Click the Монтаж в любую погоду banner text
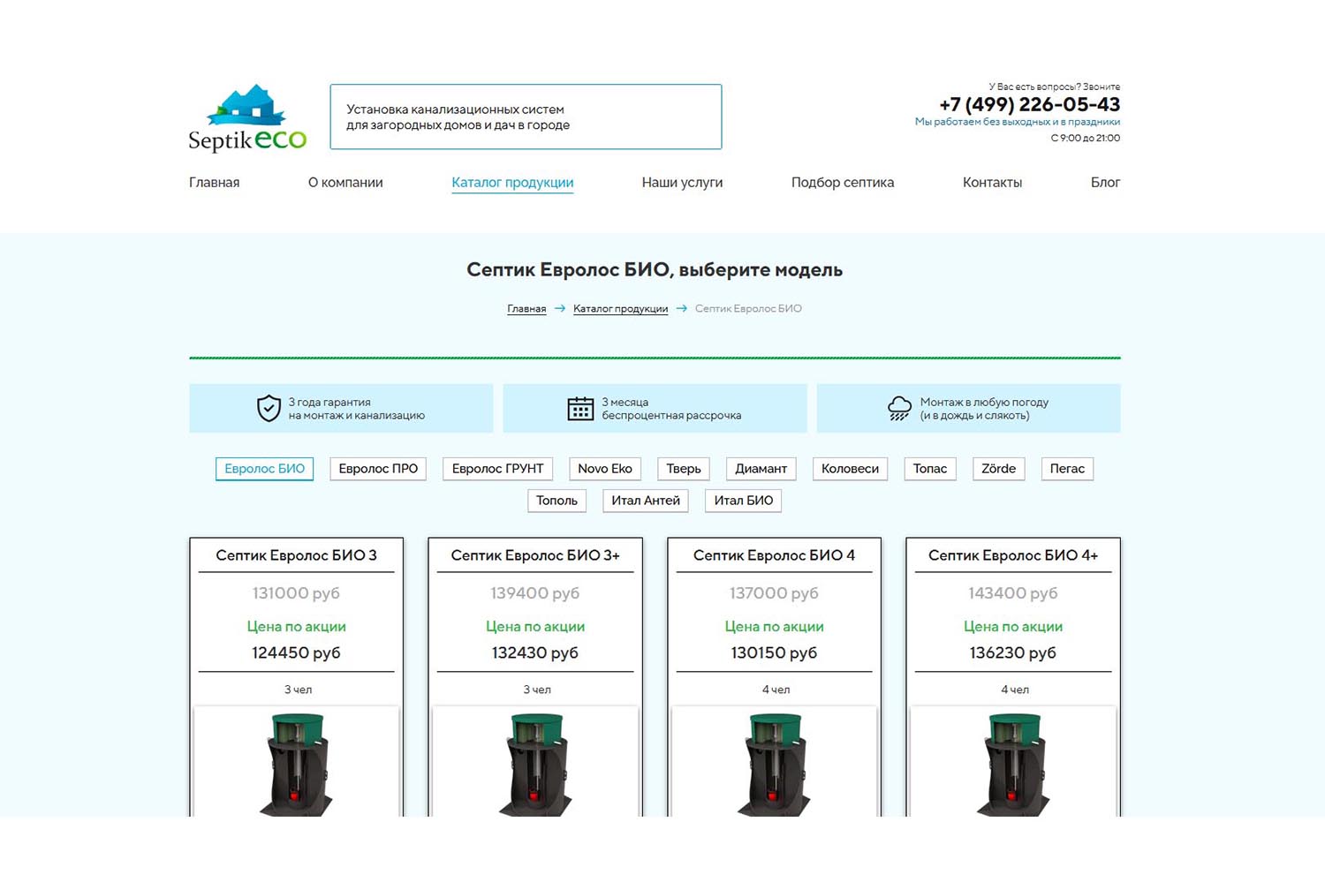This screenshot has height=882, width=1325. click(x=984, y=409)
